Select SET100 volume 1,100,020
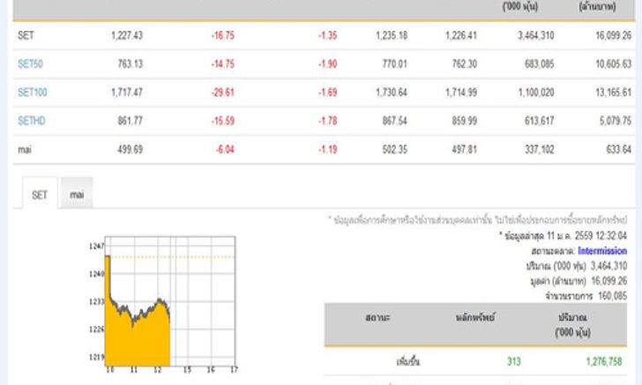 tap(536, 93)
